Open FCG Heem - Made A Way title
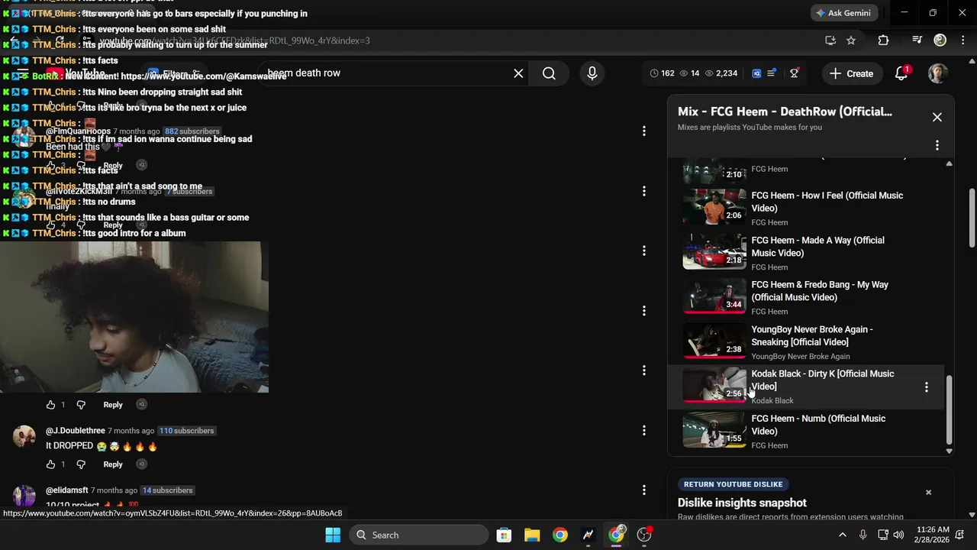The height and width of the screenshot is (550, 977). (817, 247)
